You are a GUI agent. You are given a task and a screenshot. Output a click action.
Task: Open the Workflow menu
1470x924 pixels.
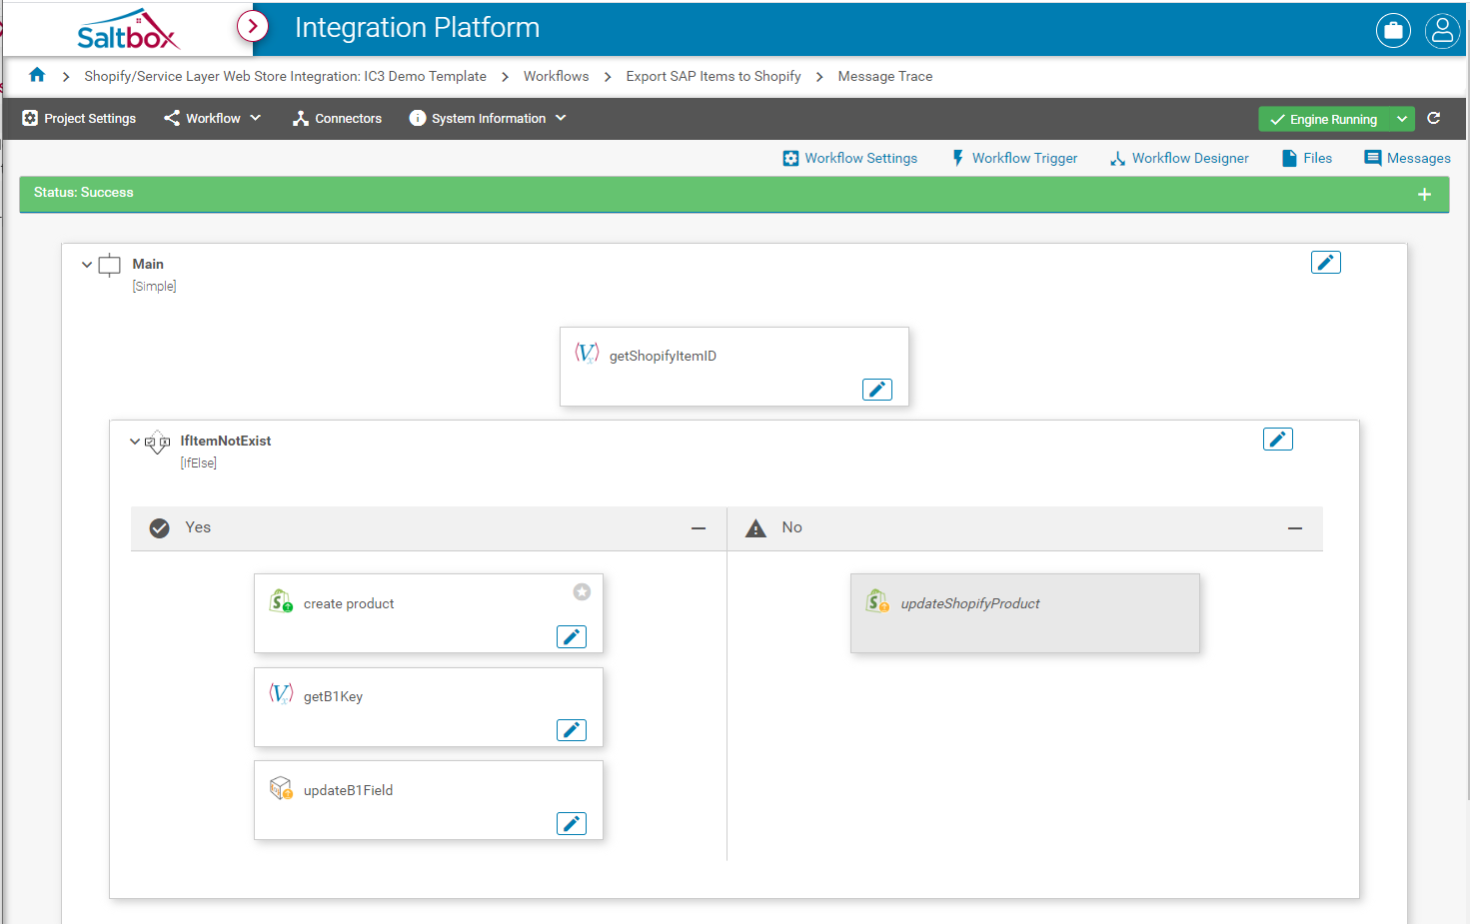213,118
